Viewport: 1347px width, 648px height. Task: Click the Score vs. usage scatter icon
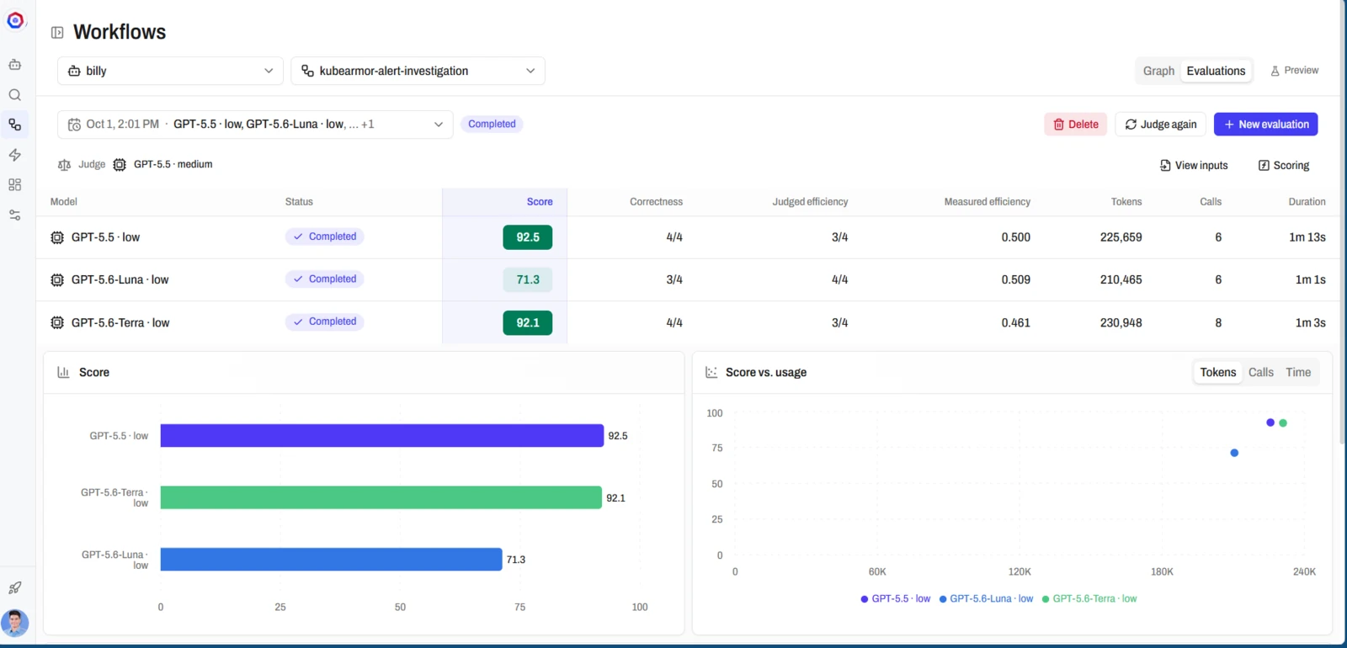click(711, 372)
